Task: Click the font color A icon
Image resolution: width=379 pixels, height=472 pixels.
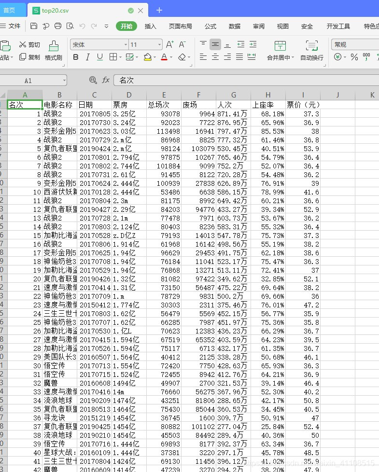Action: pos(164,57)
